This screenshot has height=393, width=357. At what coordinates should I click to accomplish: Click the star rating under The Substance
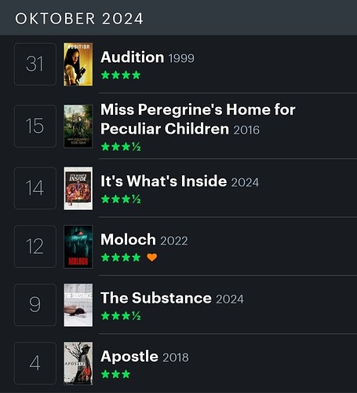[121, 316]
